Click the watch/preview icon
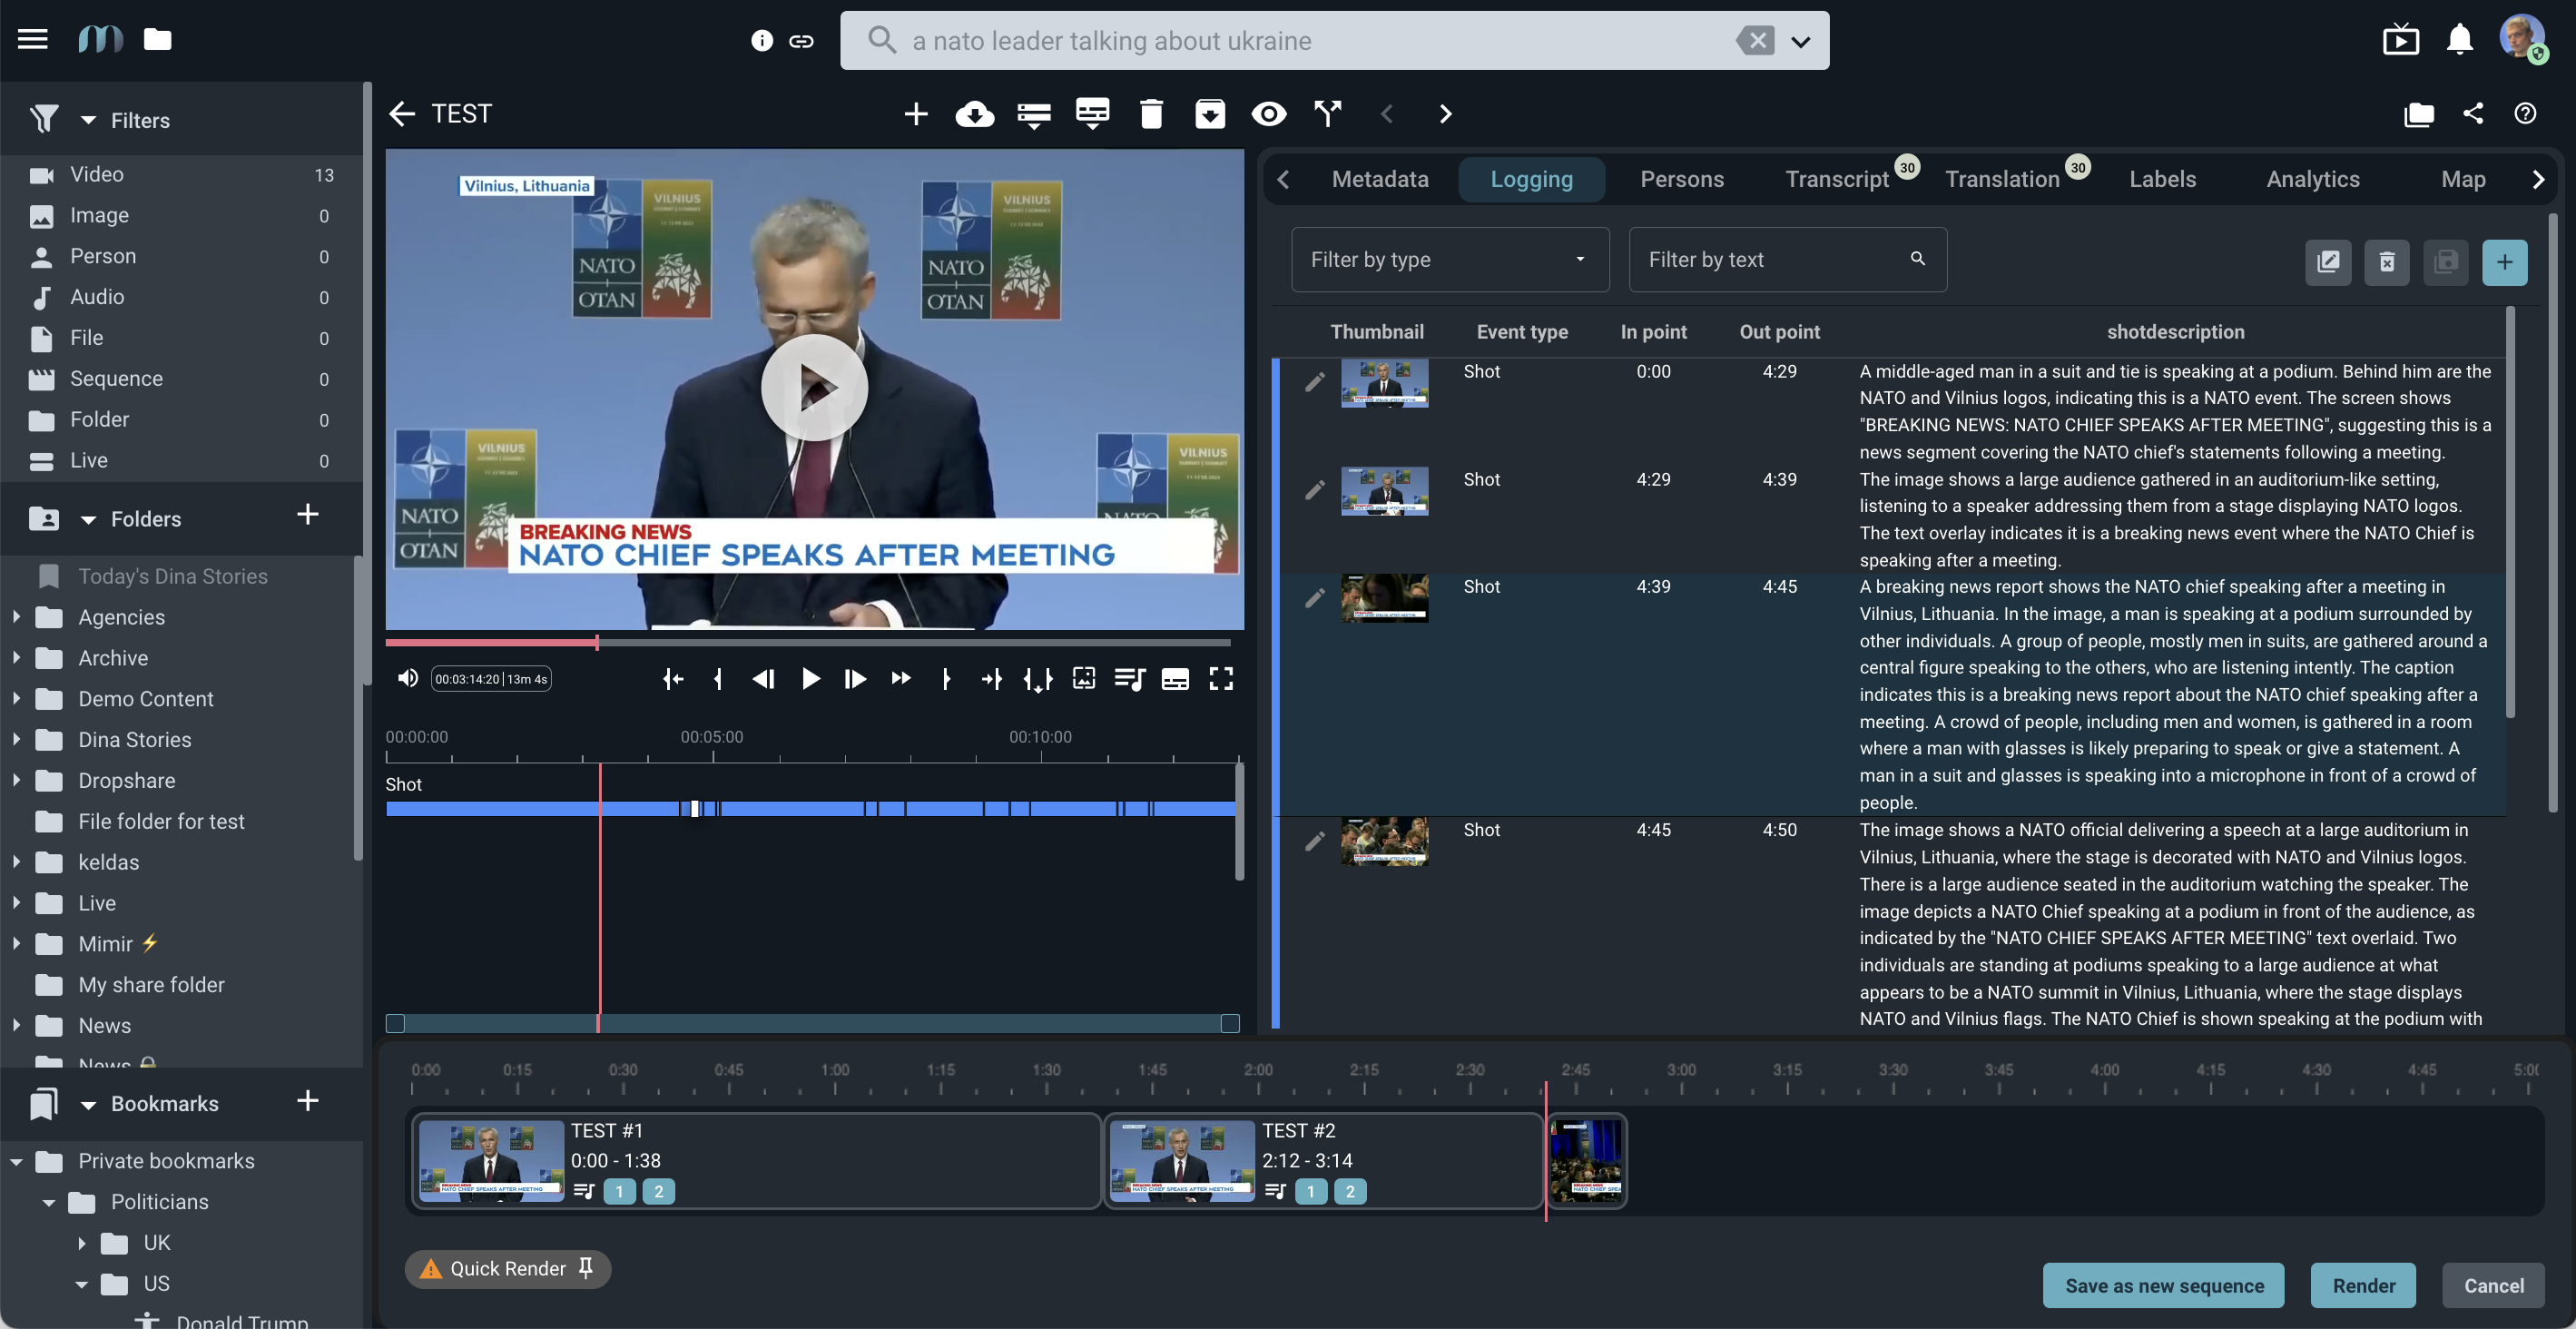2576x1329 pixels. 1269,113
